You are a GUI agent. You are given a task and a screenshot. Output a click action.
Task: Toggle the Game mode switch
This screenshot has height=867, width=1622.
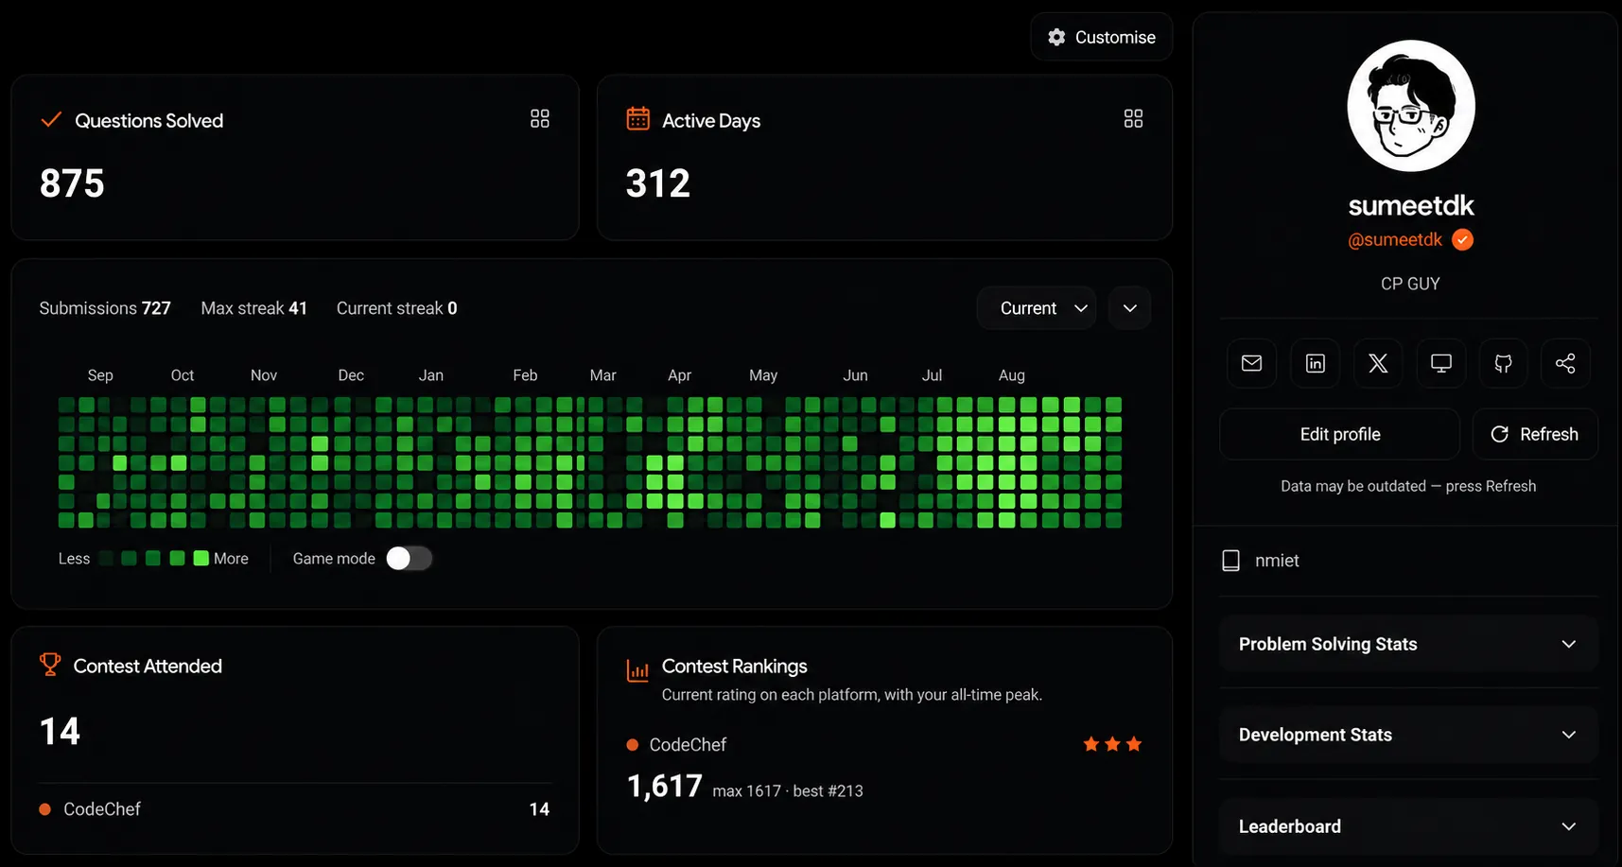410,559
